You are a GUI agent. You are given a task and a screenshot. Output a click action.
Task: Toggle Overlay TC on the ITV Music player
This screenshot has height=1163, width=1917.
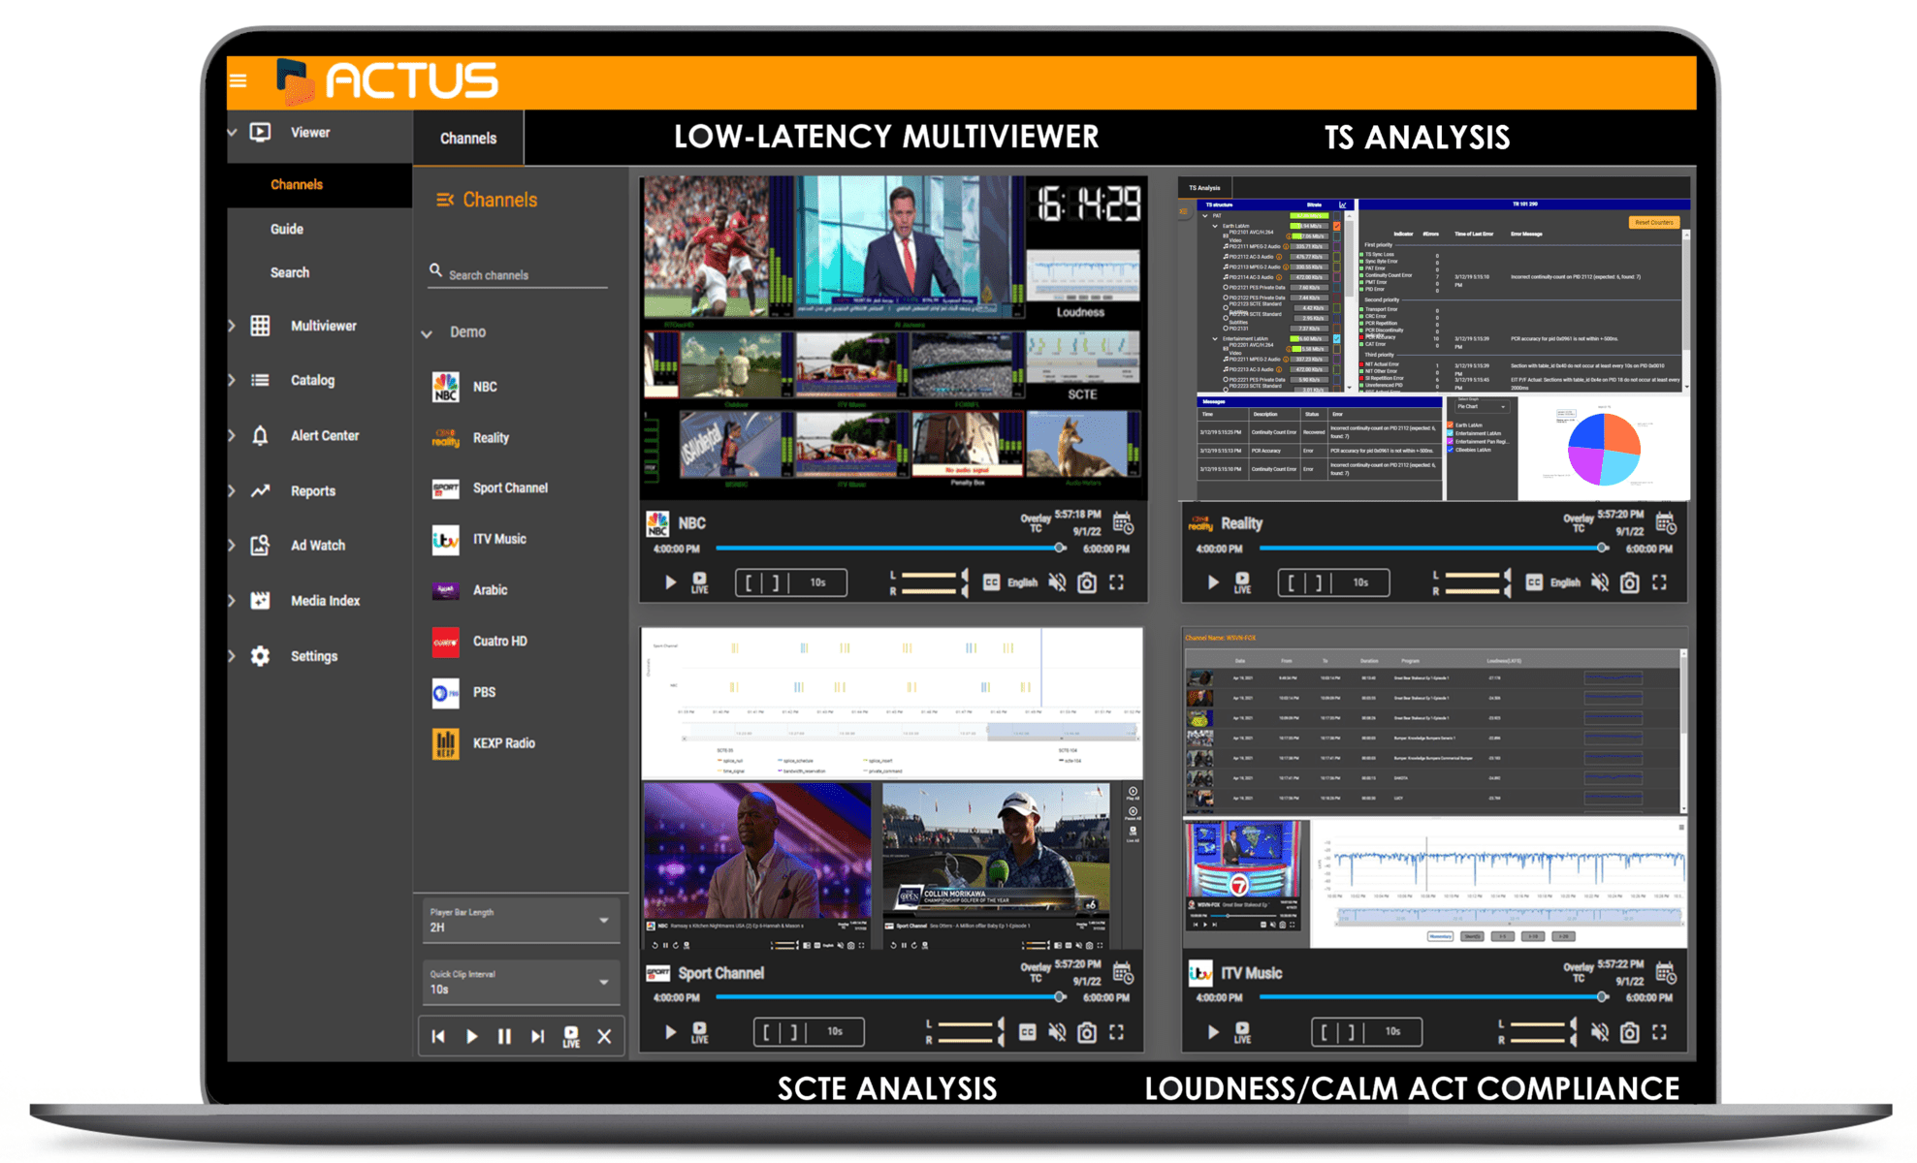click(x=1579, y=973)
